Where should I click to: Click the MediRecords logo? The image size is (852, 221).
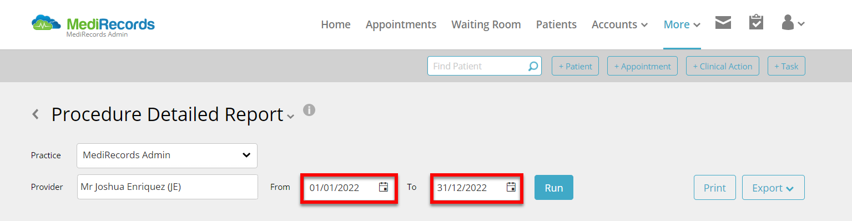pos(93,26)
